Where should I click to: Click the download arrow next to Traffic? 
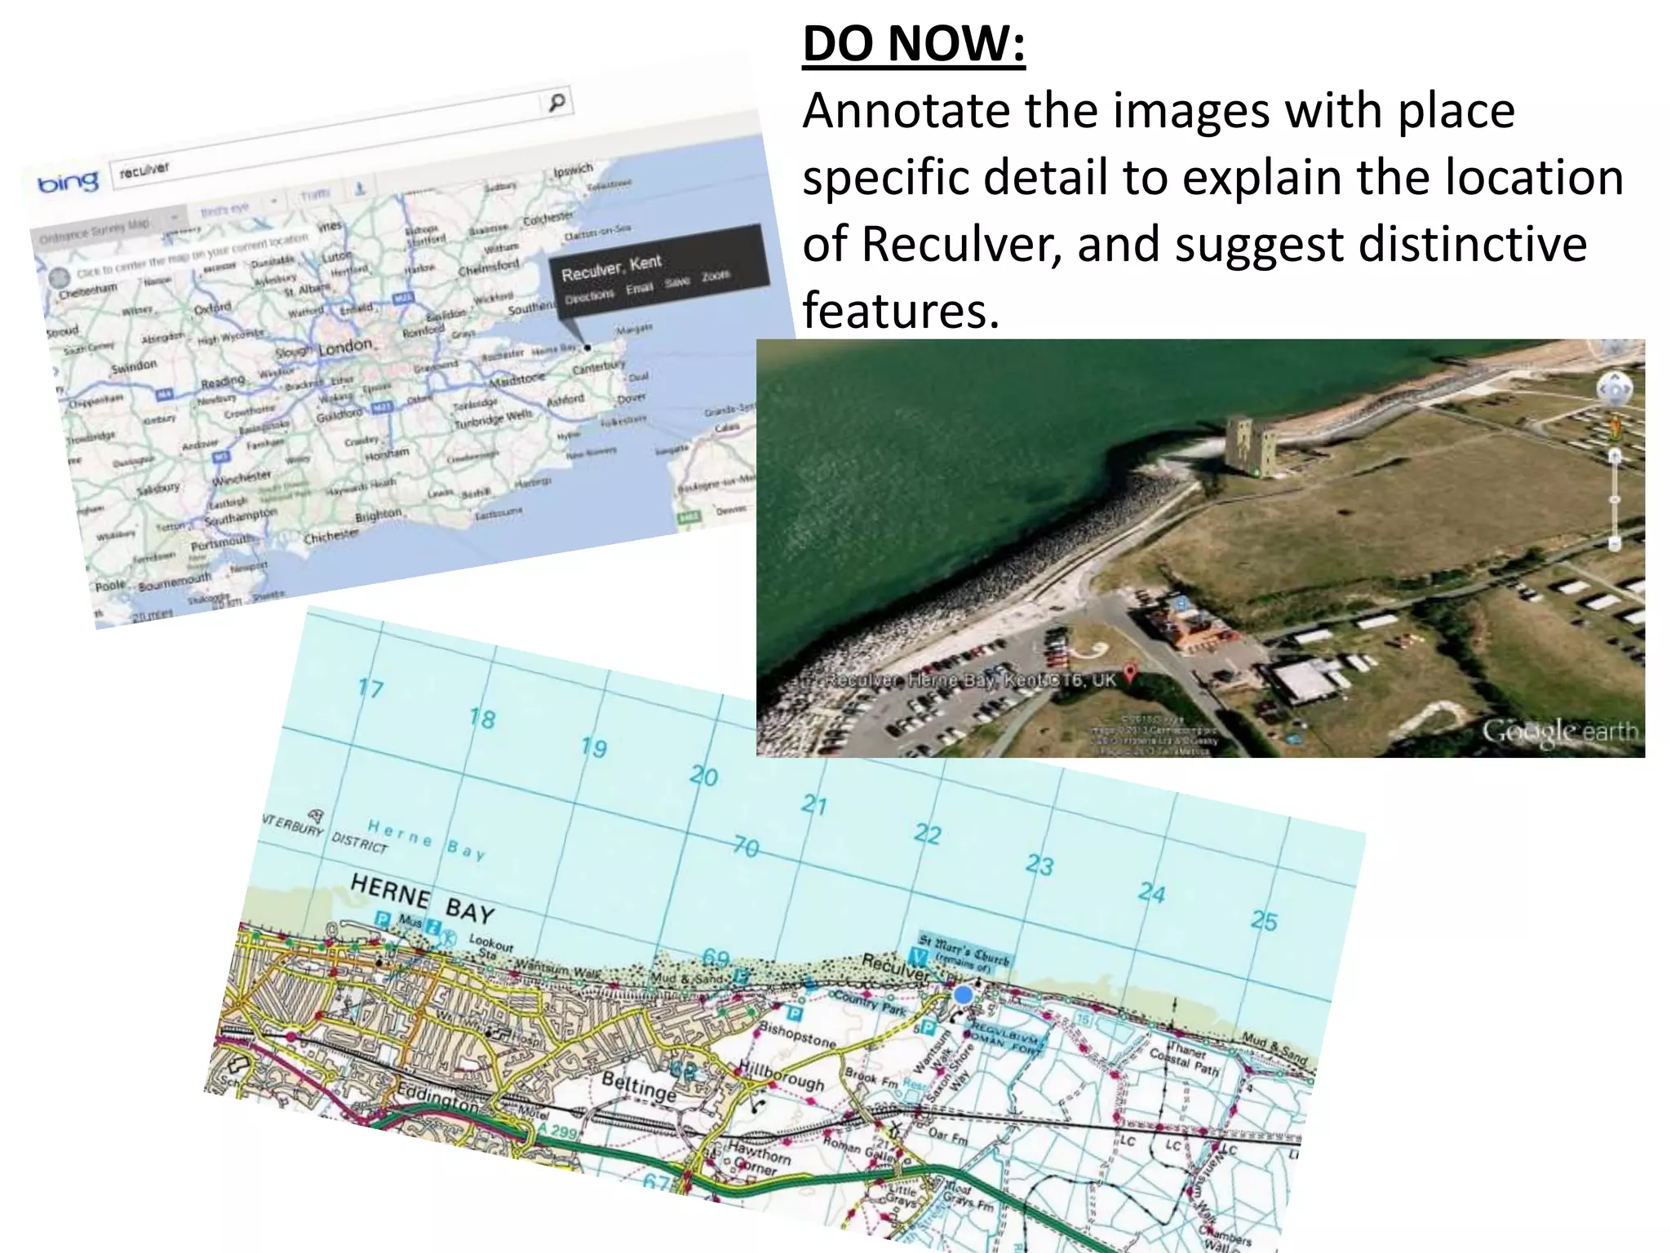tap(359, 188)
